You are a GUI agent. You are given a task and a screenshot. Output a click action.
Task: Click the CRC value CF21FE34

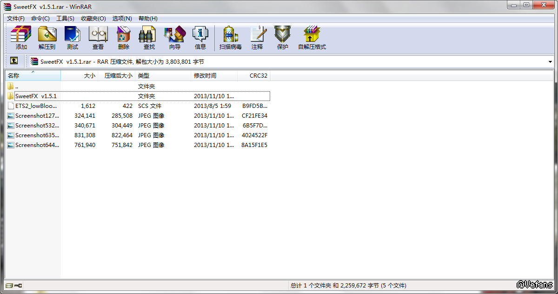(255, 115)
